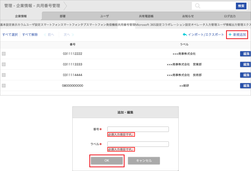Go to next page with 次へ
251x171 pixels.
pyautogui.click(x=69, y=35)
